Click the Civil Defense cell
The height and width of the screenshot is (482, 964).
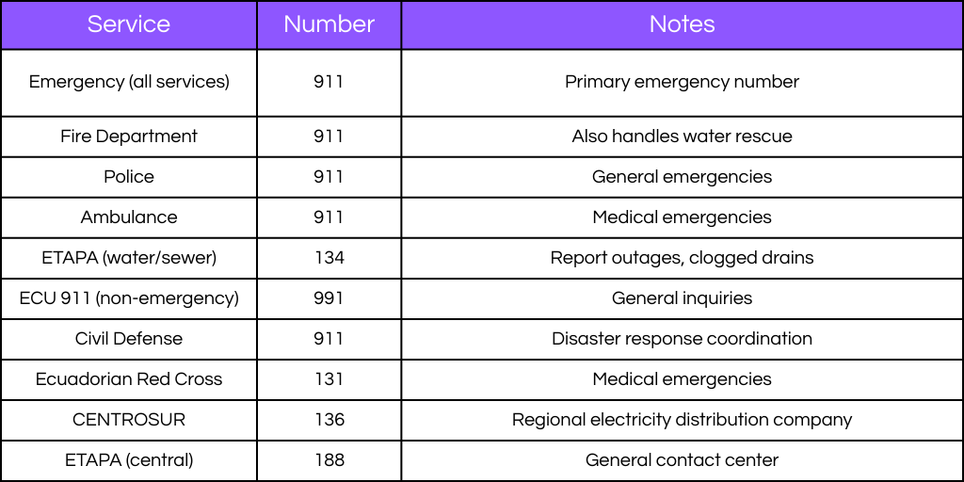(129, 339)
